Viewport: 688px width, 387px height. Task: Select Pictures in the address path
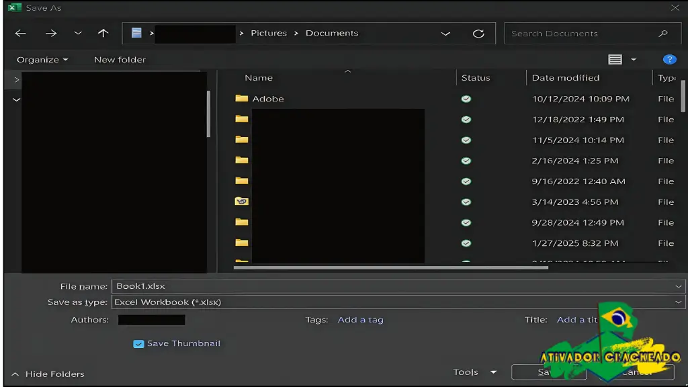click(x=269, y=33)
